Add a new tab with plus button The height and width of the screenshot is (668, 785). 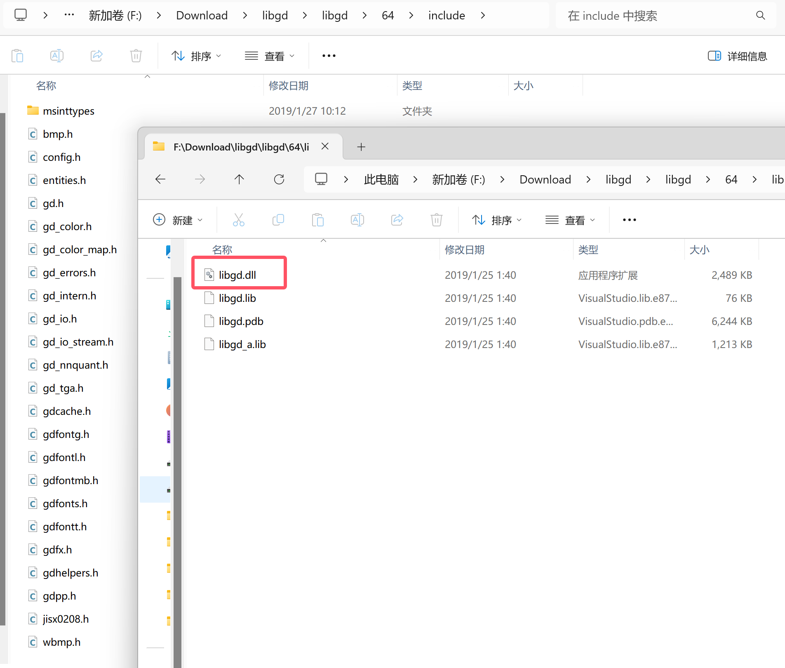pyautogui.click(x=361, y=147)
